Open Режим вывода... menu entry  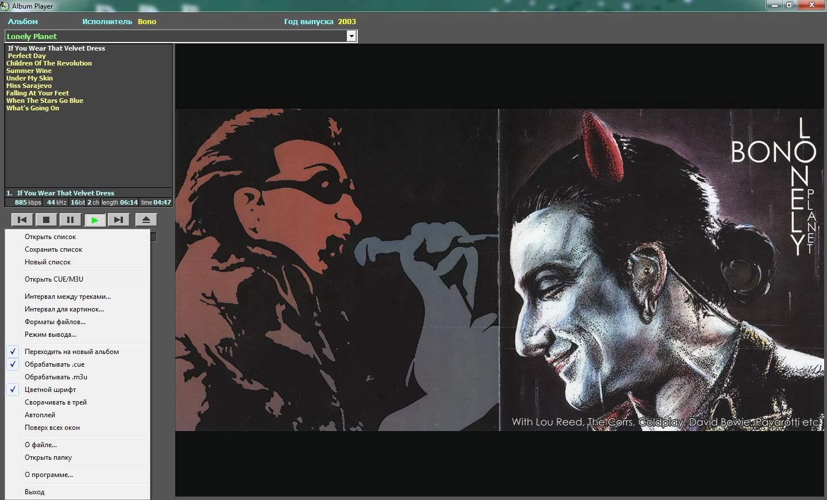point(78,334)
